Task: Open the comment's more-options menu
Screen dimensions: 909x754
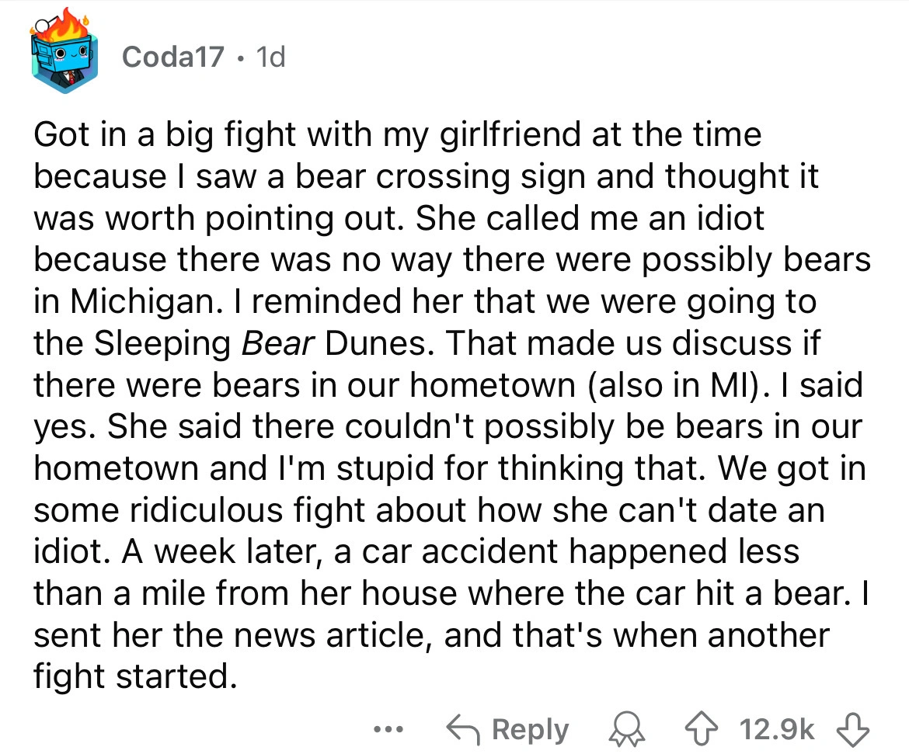Action: pos(388,728)
